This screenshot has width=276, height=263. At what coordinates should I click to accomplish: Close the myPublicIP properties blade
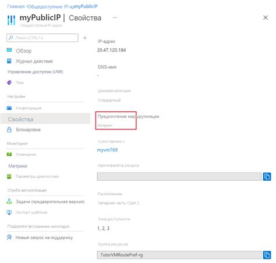pos(266,17)
